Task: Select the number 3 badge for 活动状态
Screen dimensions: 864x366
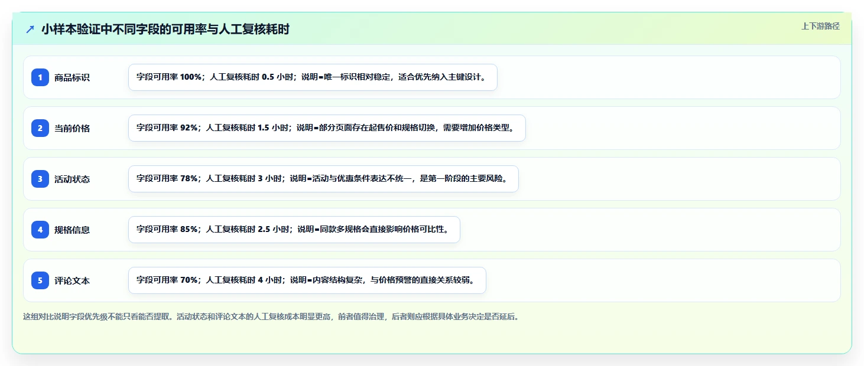Action: point(40,179)
